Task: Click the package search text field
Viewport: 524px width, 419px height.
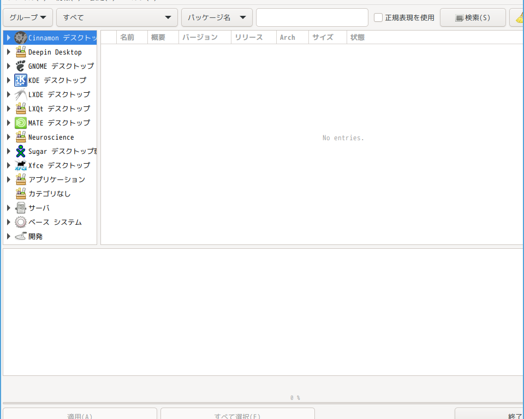Action: tap(312, 17)
